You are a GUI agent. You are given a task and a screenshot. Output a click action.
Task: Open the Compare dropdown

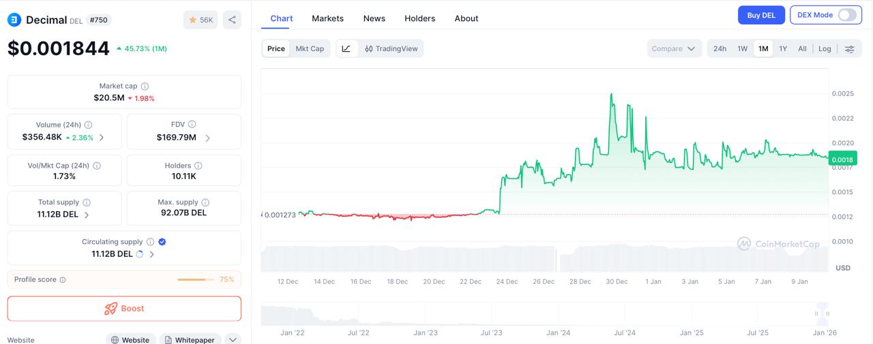click(x=673, y=48)
